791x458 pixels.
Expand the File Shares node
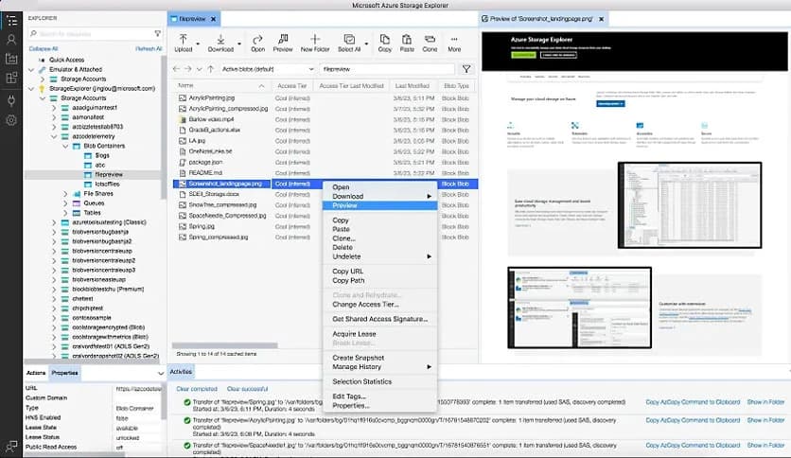pos(65,194)
